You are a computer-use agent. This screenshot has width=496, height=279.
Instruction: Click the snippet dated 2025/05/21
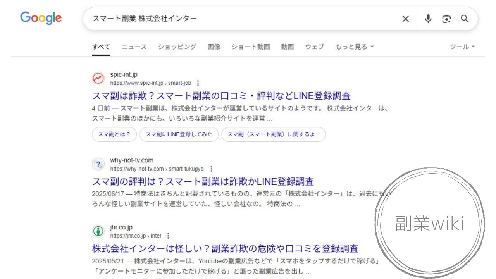pos(235,266)
